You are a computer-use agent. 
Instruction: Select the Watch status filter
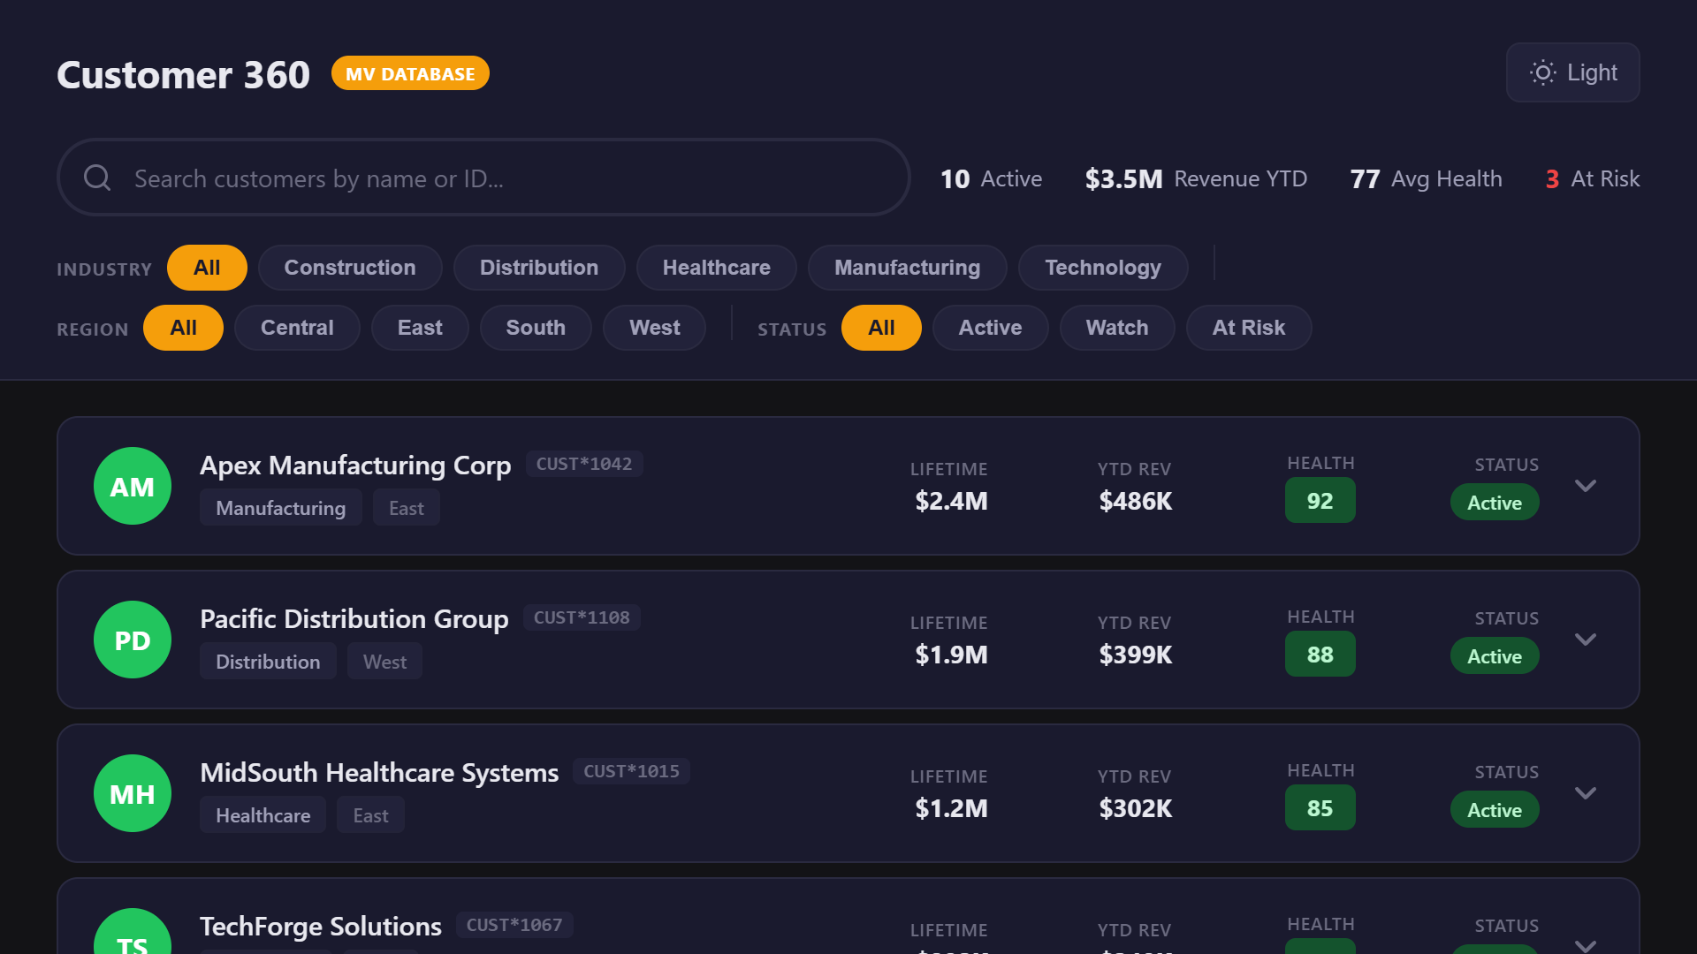click(x=1116, y=328)
